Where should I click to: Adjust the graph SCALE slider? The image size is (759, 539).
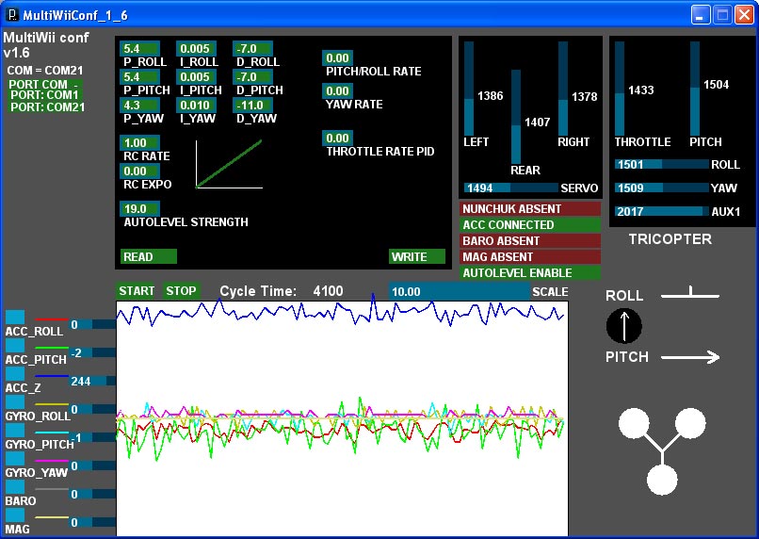click(459, 292)
